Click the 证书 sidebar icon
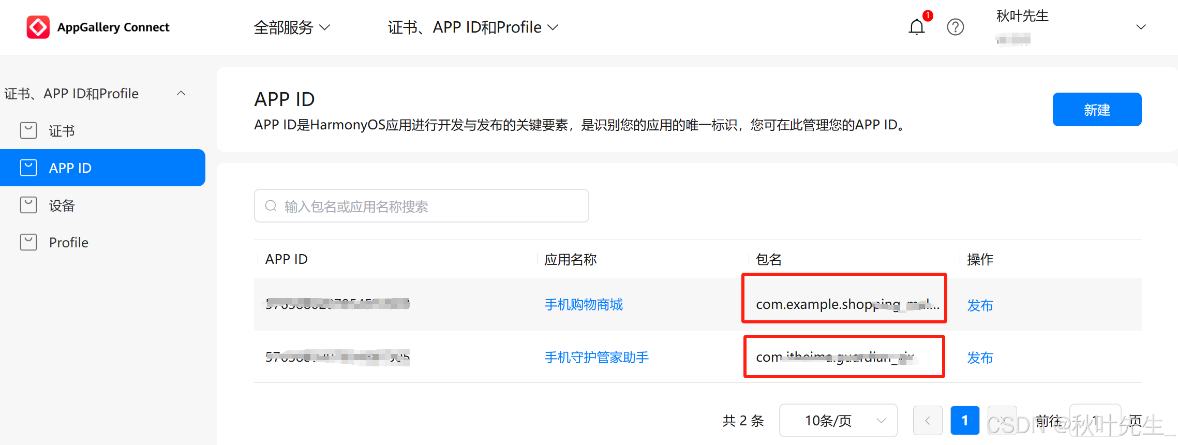Screen dimensions: 1178x445 pyautogui.click(x=28, y=130)
